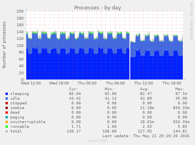Click idle minimum value 41.13

point(111,98)
